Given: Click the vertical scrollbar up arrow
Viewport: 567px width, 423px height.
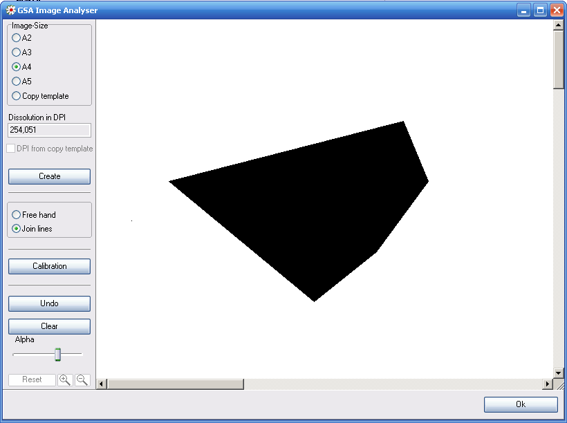Looking at the screenshot, I should pyautogui.click(x=558, y=25).
